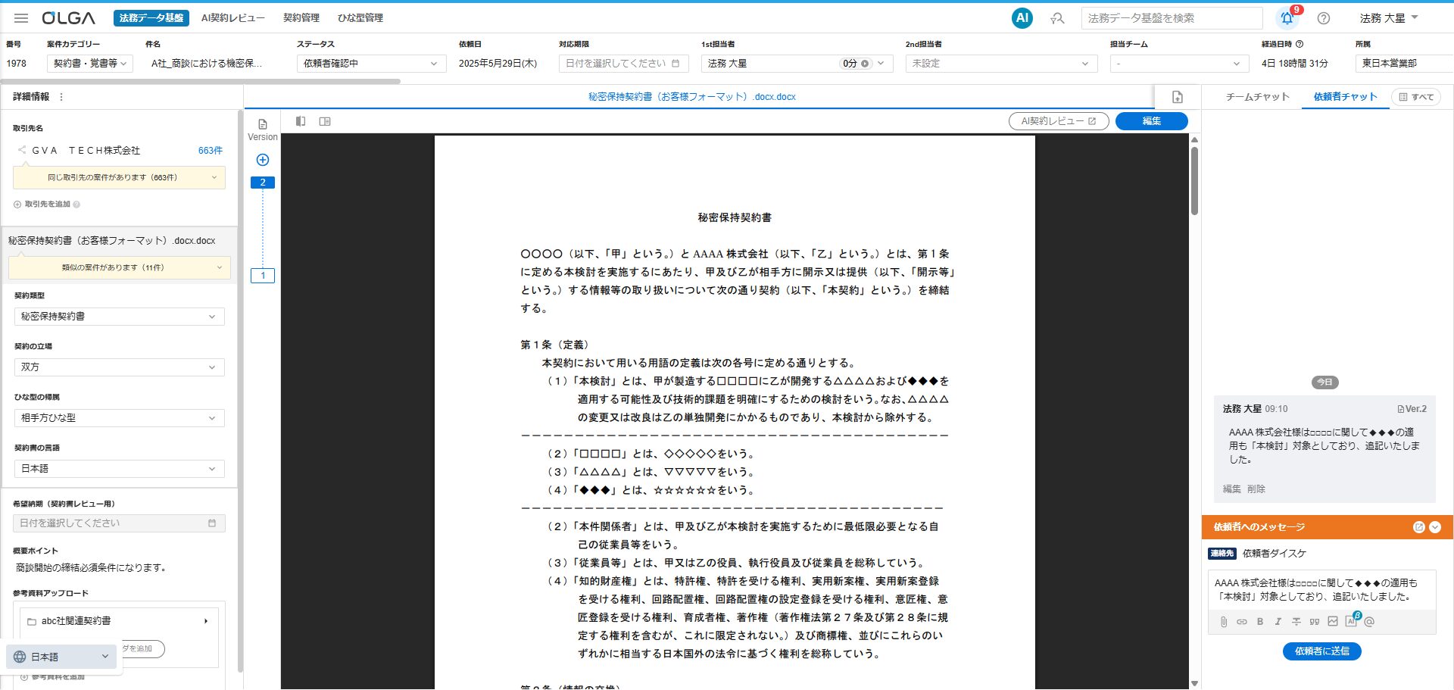Screen dimensions: 1454x690
Task: Click the blue 編集 button
Action: [1152, 121]
